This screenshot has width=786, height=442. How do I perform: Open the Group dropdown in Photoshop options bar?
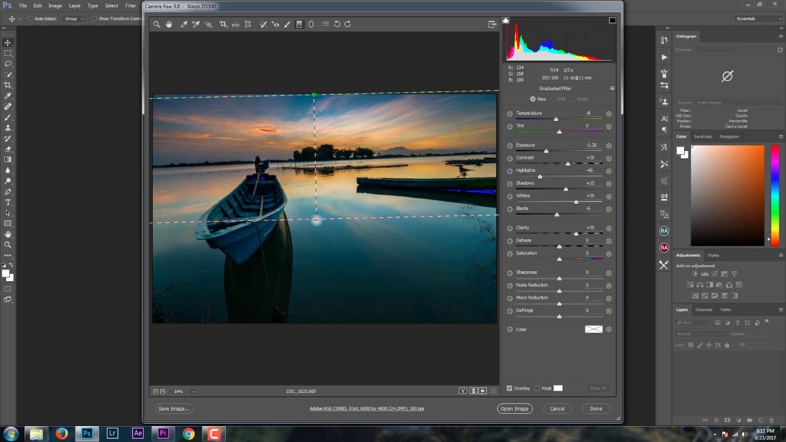click(x=74, y=18)
